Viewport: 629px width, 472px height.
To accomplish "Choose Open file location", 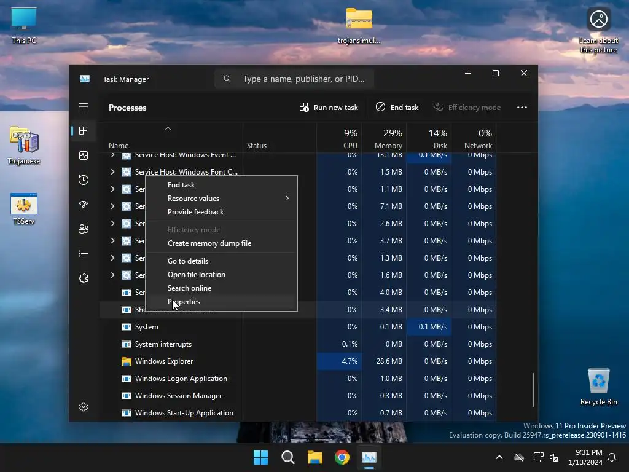I will click(221, 275).
